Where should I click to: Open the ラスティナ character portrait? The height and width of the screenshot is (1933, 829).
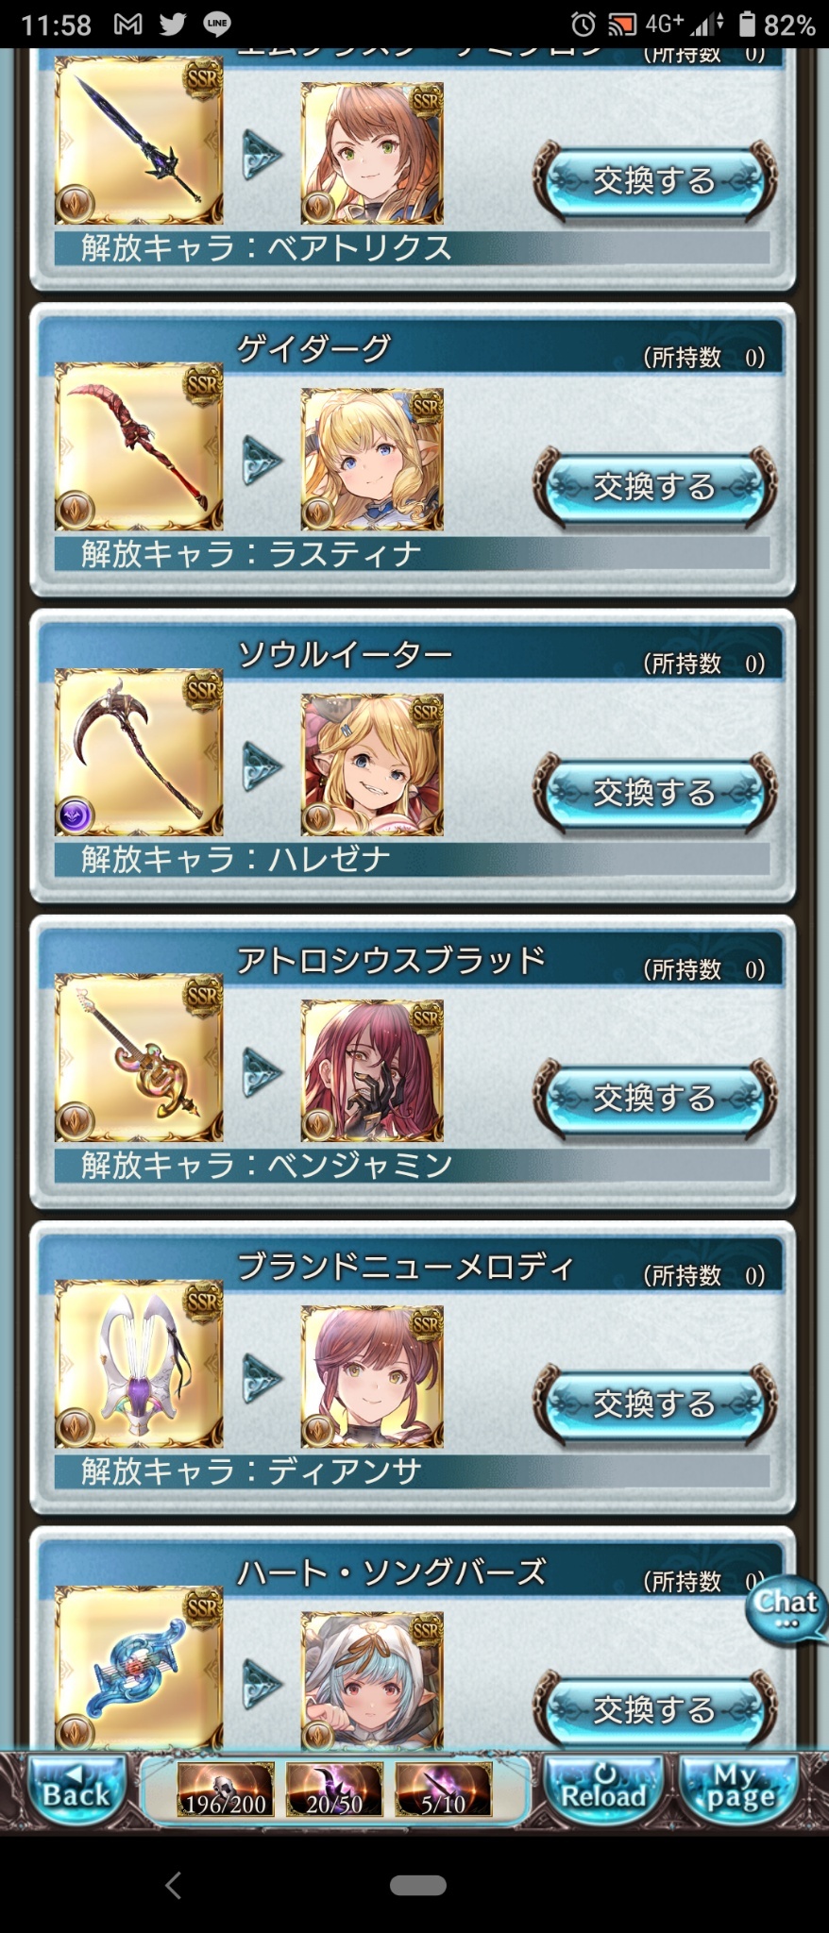click(372, 459)
